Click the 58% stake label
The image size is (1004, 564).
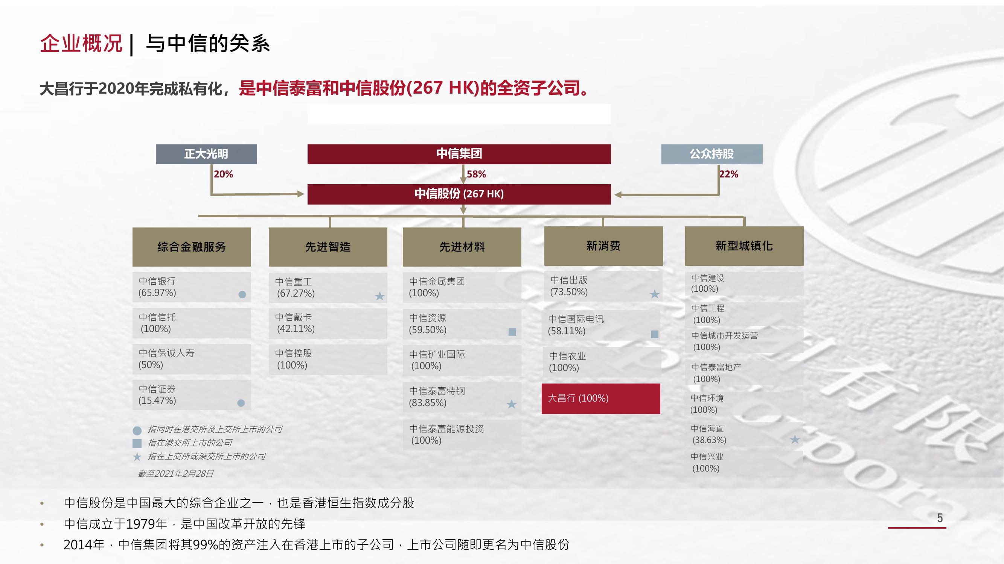click(x=476, y=174)
